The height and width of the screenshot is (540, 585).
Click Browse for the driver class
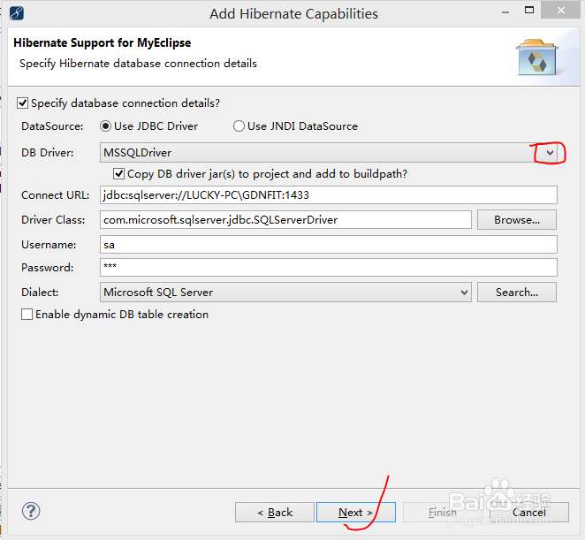click(516, 219)
